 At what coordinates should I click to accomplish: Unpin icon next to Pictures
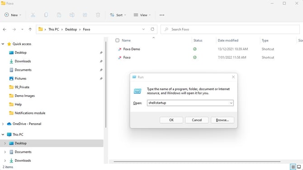click(x=101, y=78)
